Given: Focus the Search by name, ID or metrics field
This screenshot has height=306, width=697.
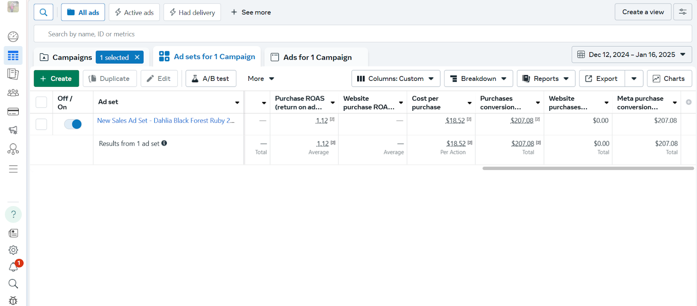Looking at the screenshot, I should [x=363, y=34].
